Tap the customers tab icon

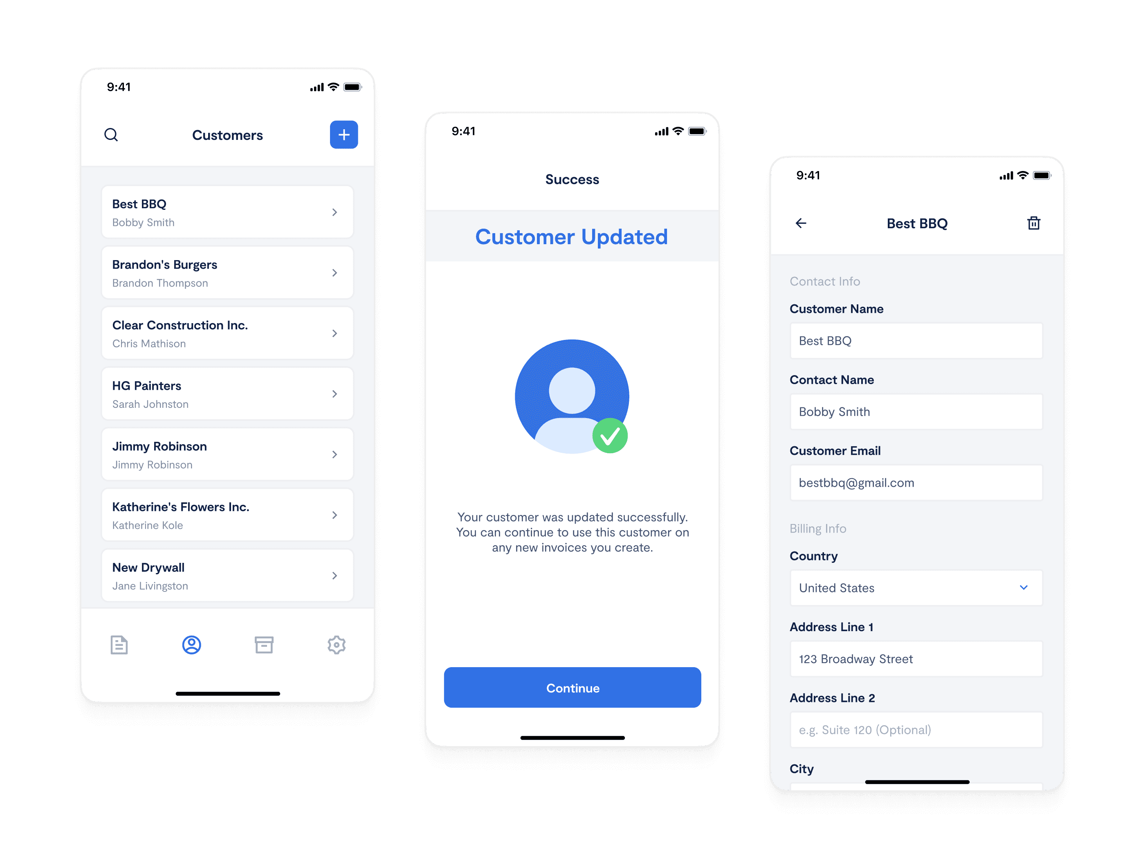pos(192,645)
